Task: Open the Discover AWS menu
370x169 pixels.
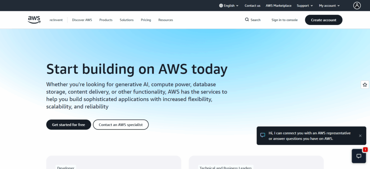Action: point(82,20)
